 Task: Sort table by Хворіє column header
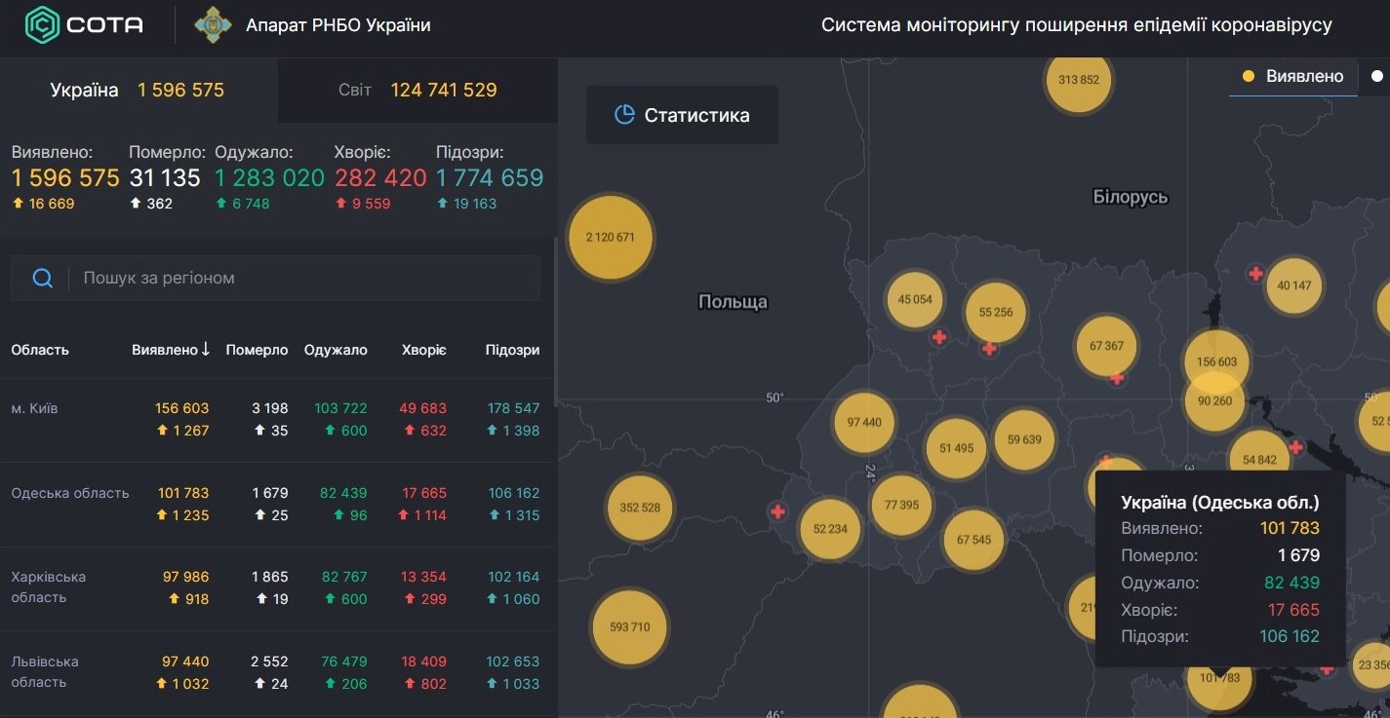tap(424, 350)
